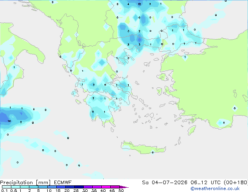Click the 'Sa 04-07-2026' forecast date
248x192 pixels.
[165, 183]
